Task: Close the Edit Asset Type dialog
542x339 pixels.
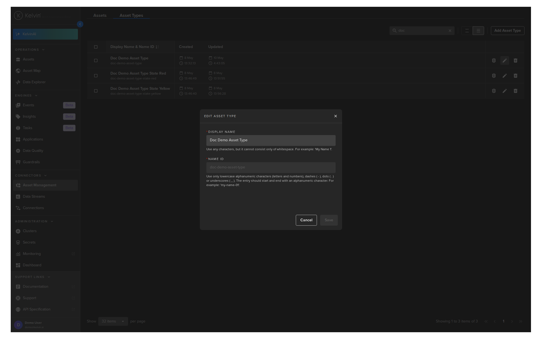Action: point(335,116)
